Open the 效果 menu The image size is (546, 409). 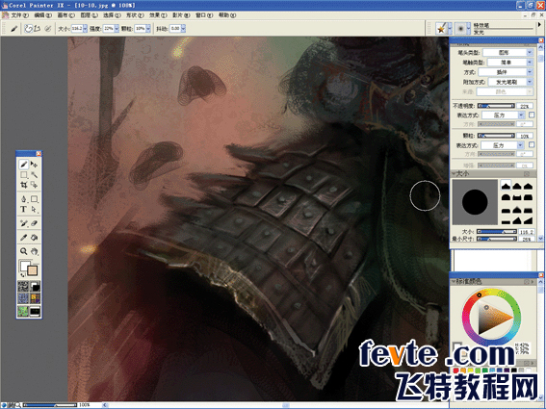158,15
